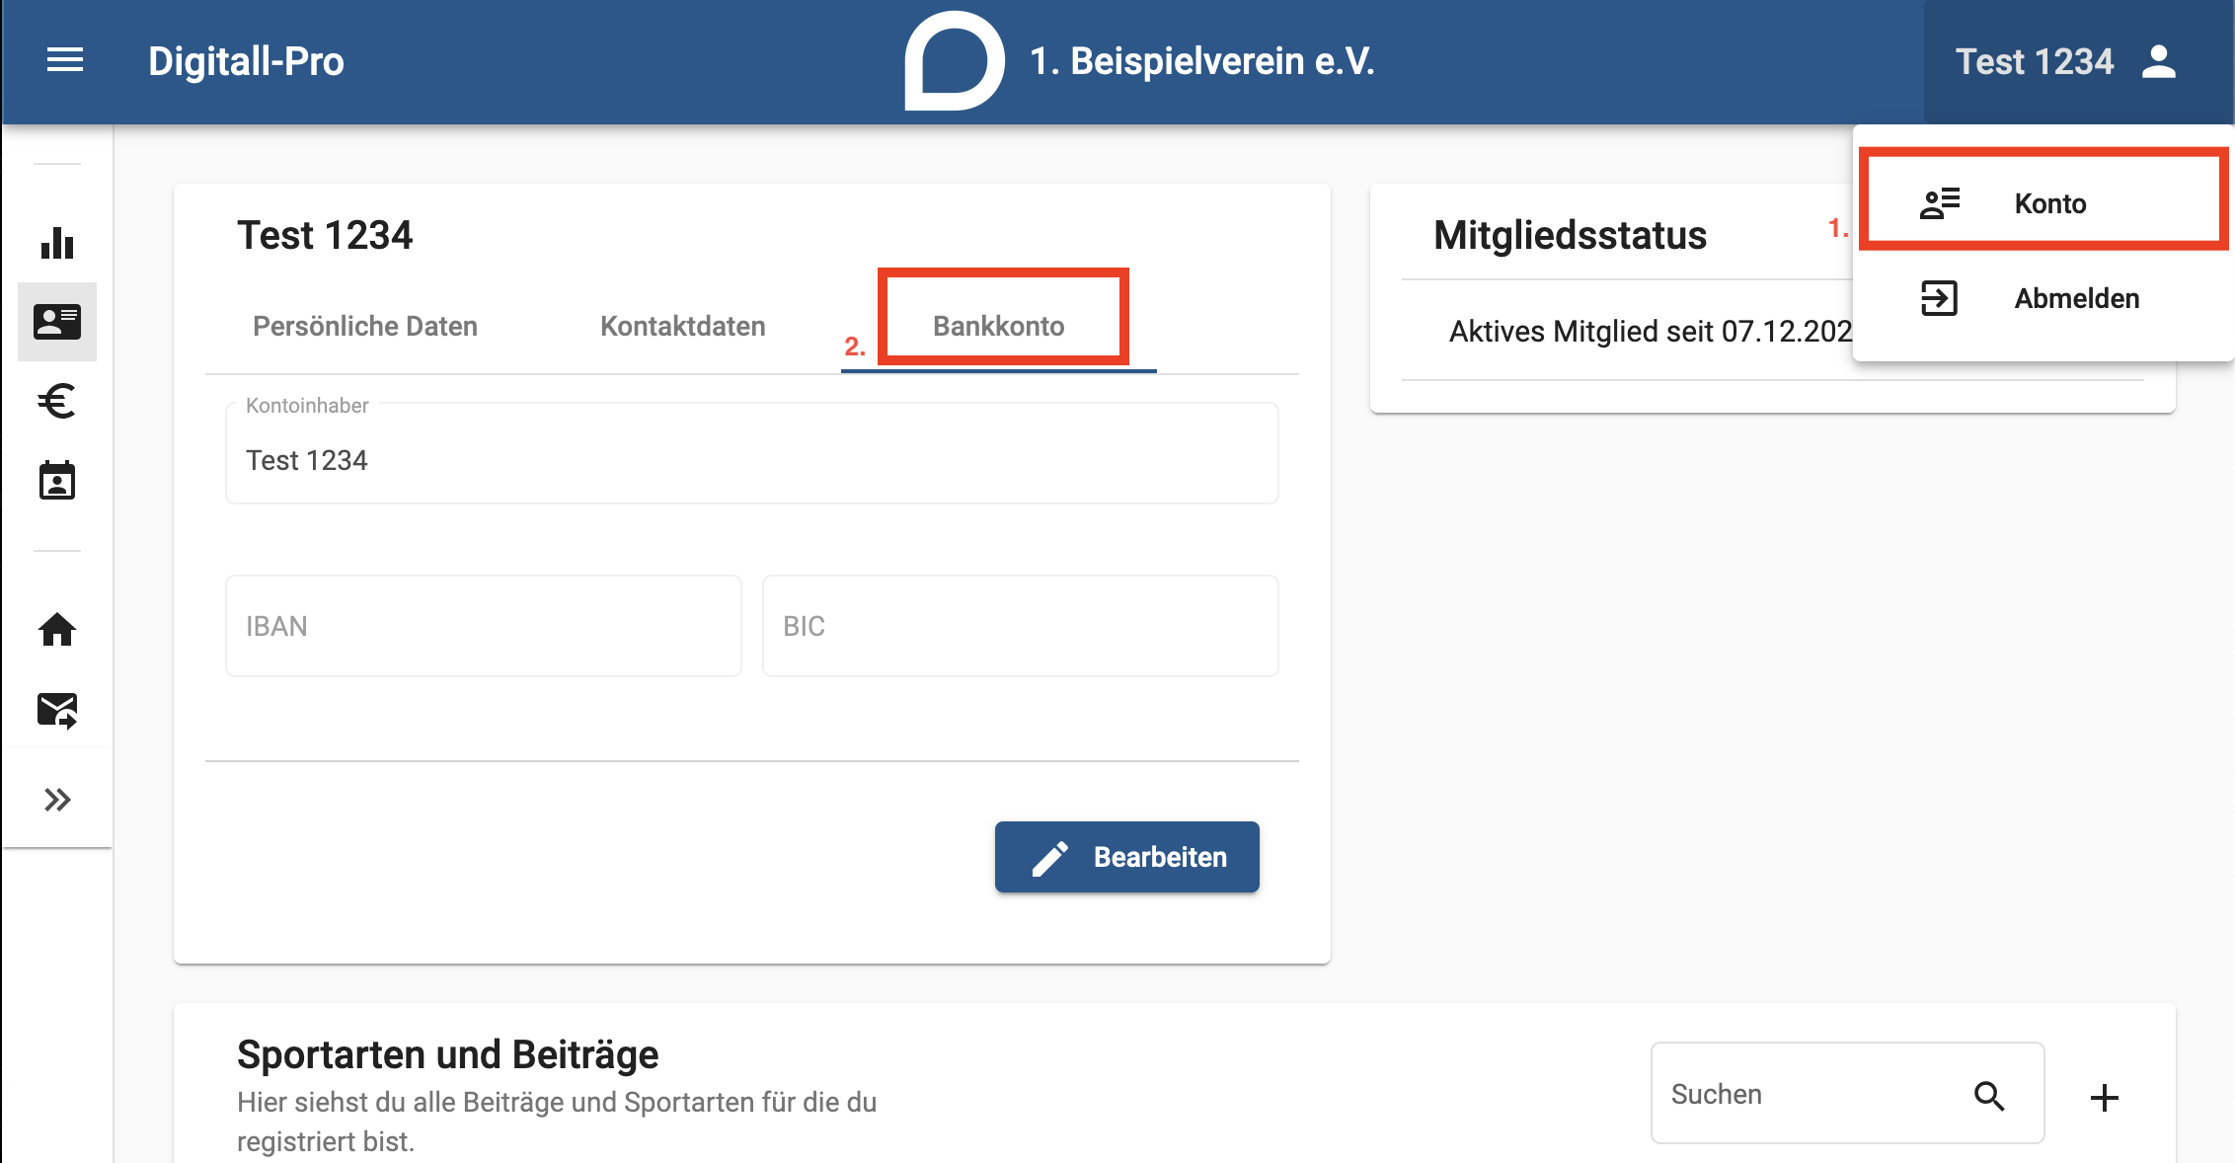Switch to the Persönliche Daten tab

click(365, 327)
